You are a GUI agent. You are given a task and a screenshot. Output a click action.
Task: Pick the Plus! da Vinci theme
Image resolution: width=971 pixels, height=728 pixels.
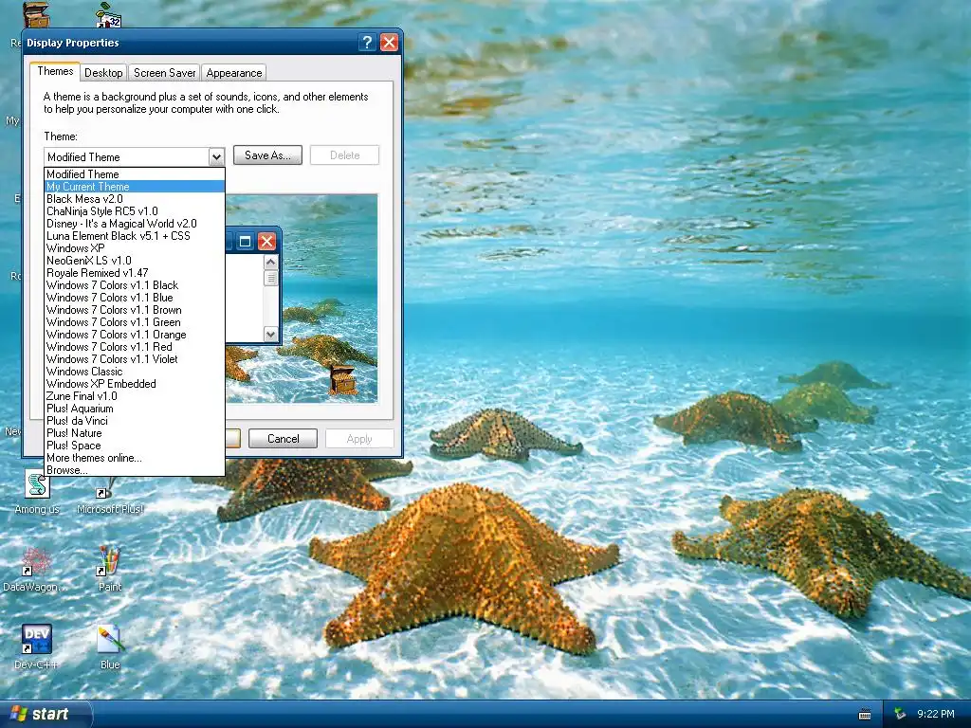pos(135,421)
